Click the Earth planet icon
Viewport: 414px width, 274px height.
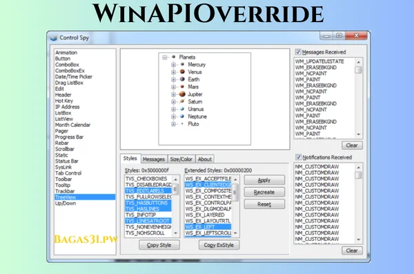tap(182, 79)
